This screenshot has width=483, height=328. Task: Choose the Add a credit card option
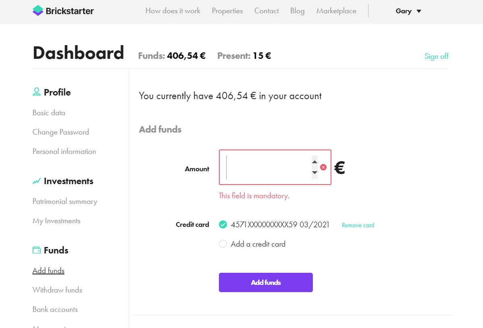[x=223, y=244]
